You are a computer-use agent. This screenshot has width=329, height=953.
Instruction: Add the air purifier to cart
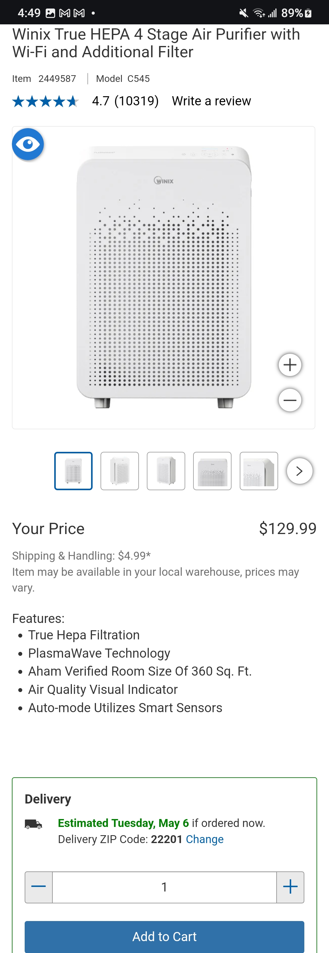[x=164, y=936]
